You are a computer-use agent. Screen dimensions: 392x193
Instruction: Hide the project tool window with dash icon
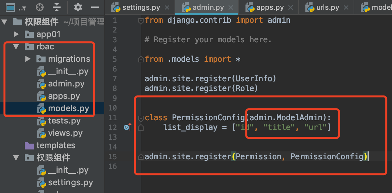pos(95,7)
